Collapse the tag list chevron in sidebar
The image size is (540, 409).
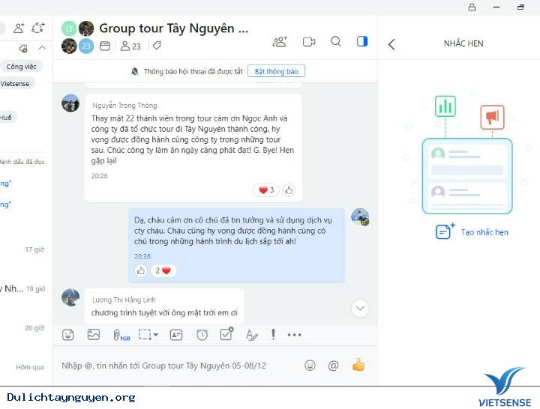pyautogui.click(x=42, y=48)
